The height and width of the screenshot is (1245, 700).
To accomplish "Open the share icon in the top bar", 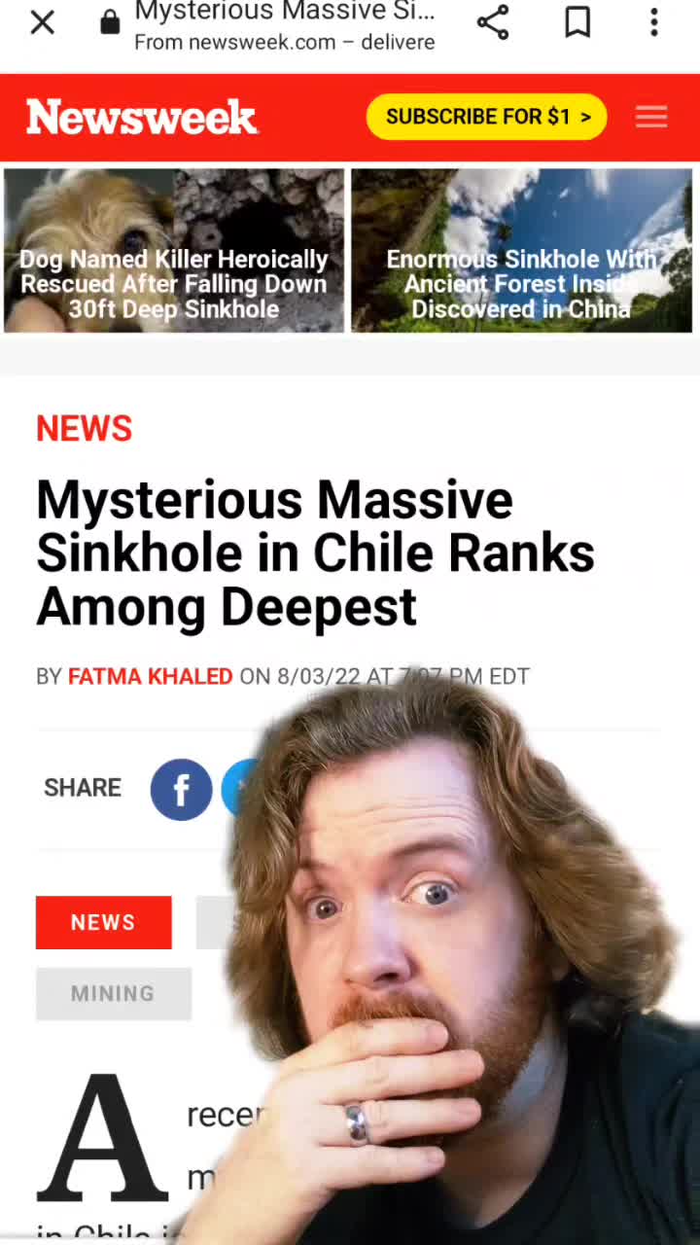I will (x=493, y=22).
